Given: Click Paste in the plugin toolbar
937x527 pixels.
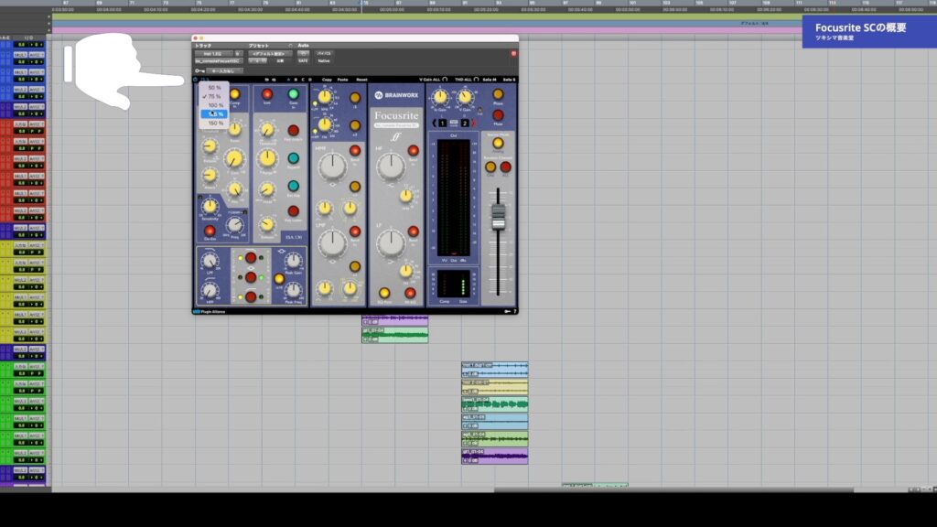Looking at the screenshot, I should (343, 80).
